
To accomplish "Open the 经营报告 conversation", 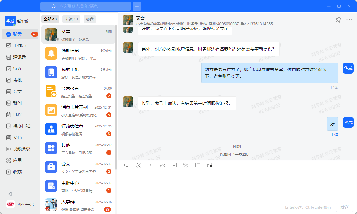I will click(78, 91).
